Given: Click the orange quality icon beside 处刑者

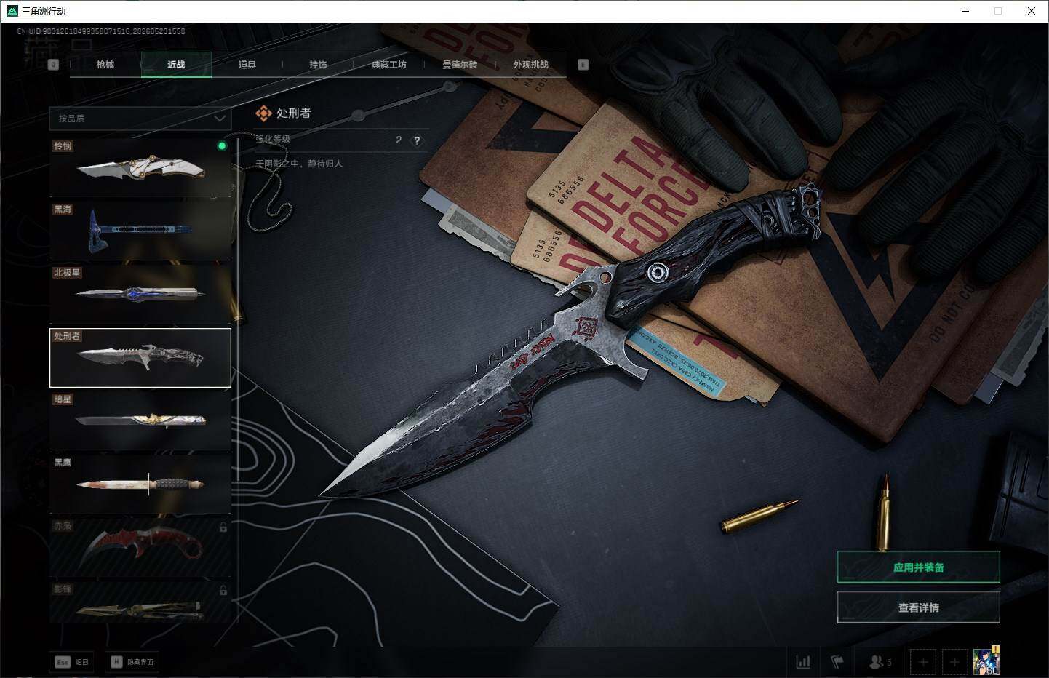Looking at the screenshot, I should point(263,113).
